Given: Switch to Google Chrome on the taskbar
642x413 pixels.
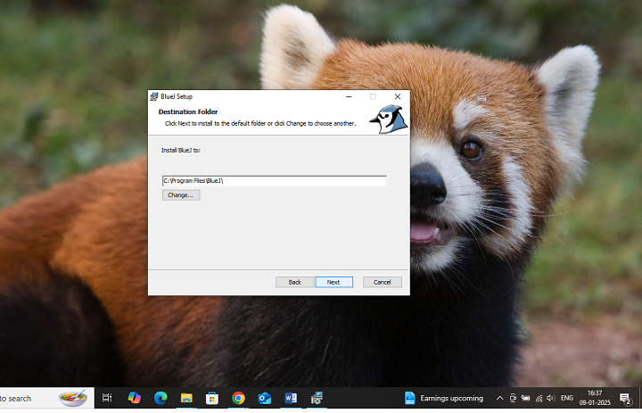Looking at the screenshot, I should 238,398.
